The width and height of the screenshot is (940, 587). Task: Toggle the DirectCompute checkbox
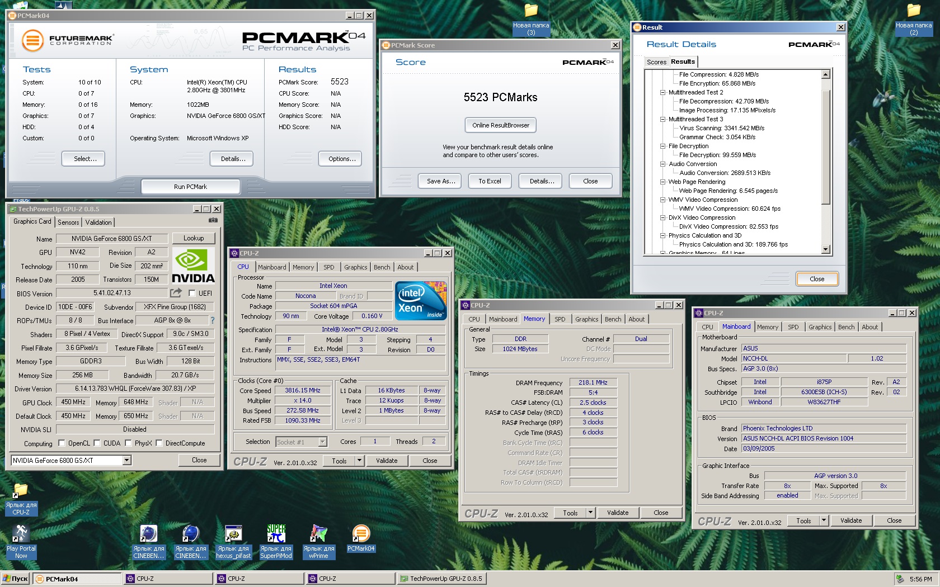pos(159,443)
